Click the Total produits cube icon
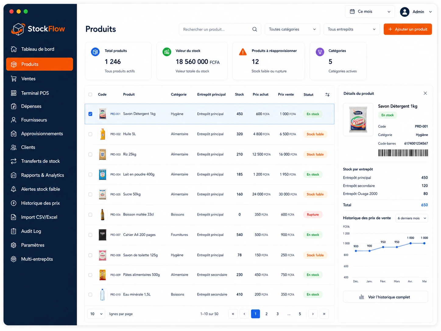The height and width of the screenshot is (331, 441). 95,52
